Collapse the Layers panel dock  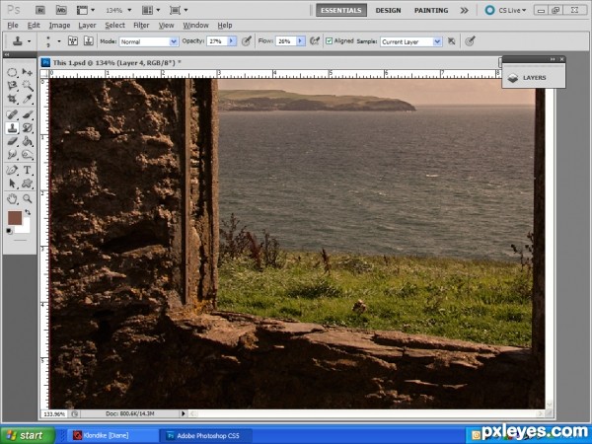(553, 59)
